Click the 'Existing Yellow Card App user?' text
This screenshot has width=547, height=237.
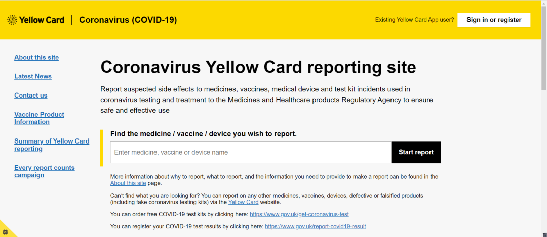coord(414,20)
